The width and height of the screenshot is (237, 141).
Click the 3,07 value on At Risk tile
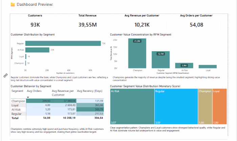113,123
